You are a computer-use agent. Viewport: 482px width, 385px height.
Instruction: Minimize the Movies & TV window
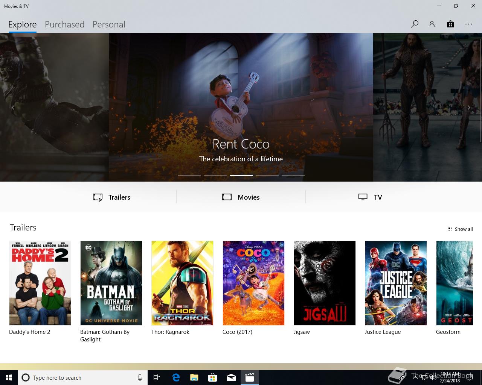(439, 6)
